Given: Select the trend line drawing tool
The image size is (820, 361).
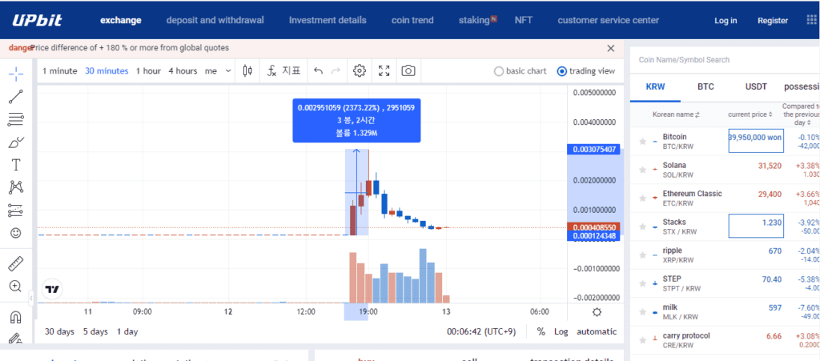Looking at the screenshot, I should click(16, 97).
